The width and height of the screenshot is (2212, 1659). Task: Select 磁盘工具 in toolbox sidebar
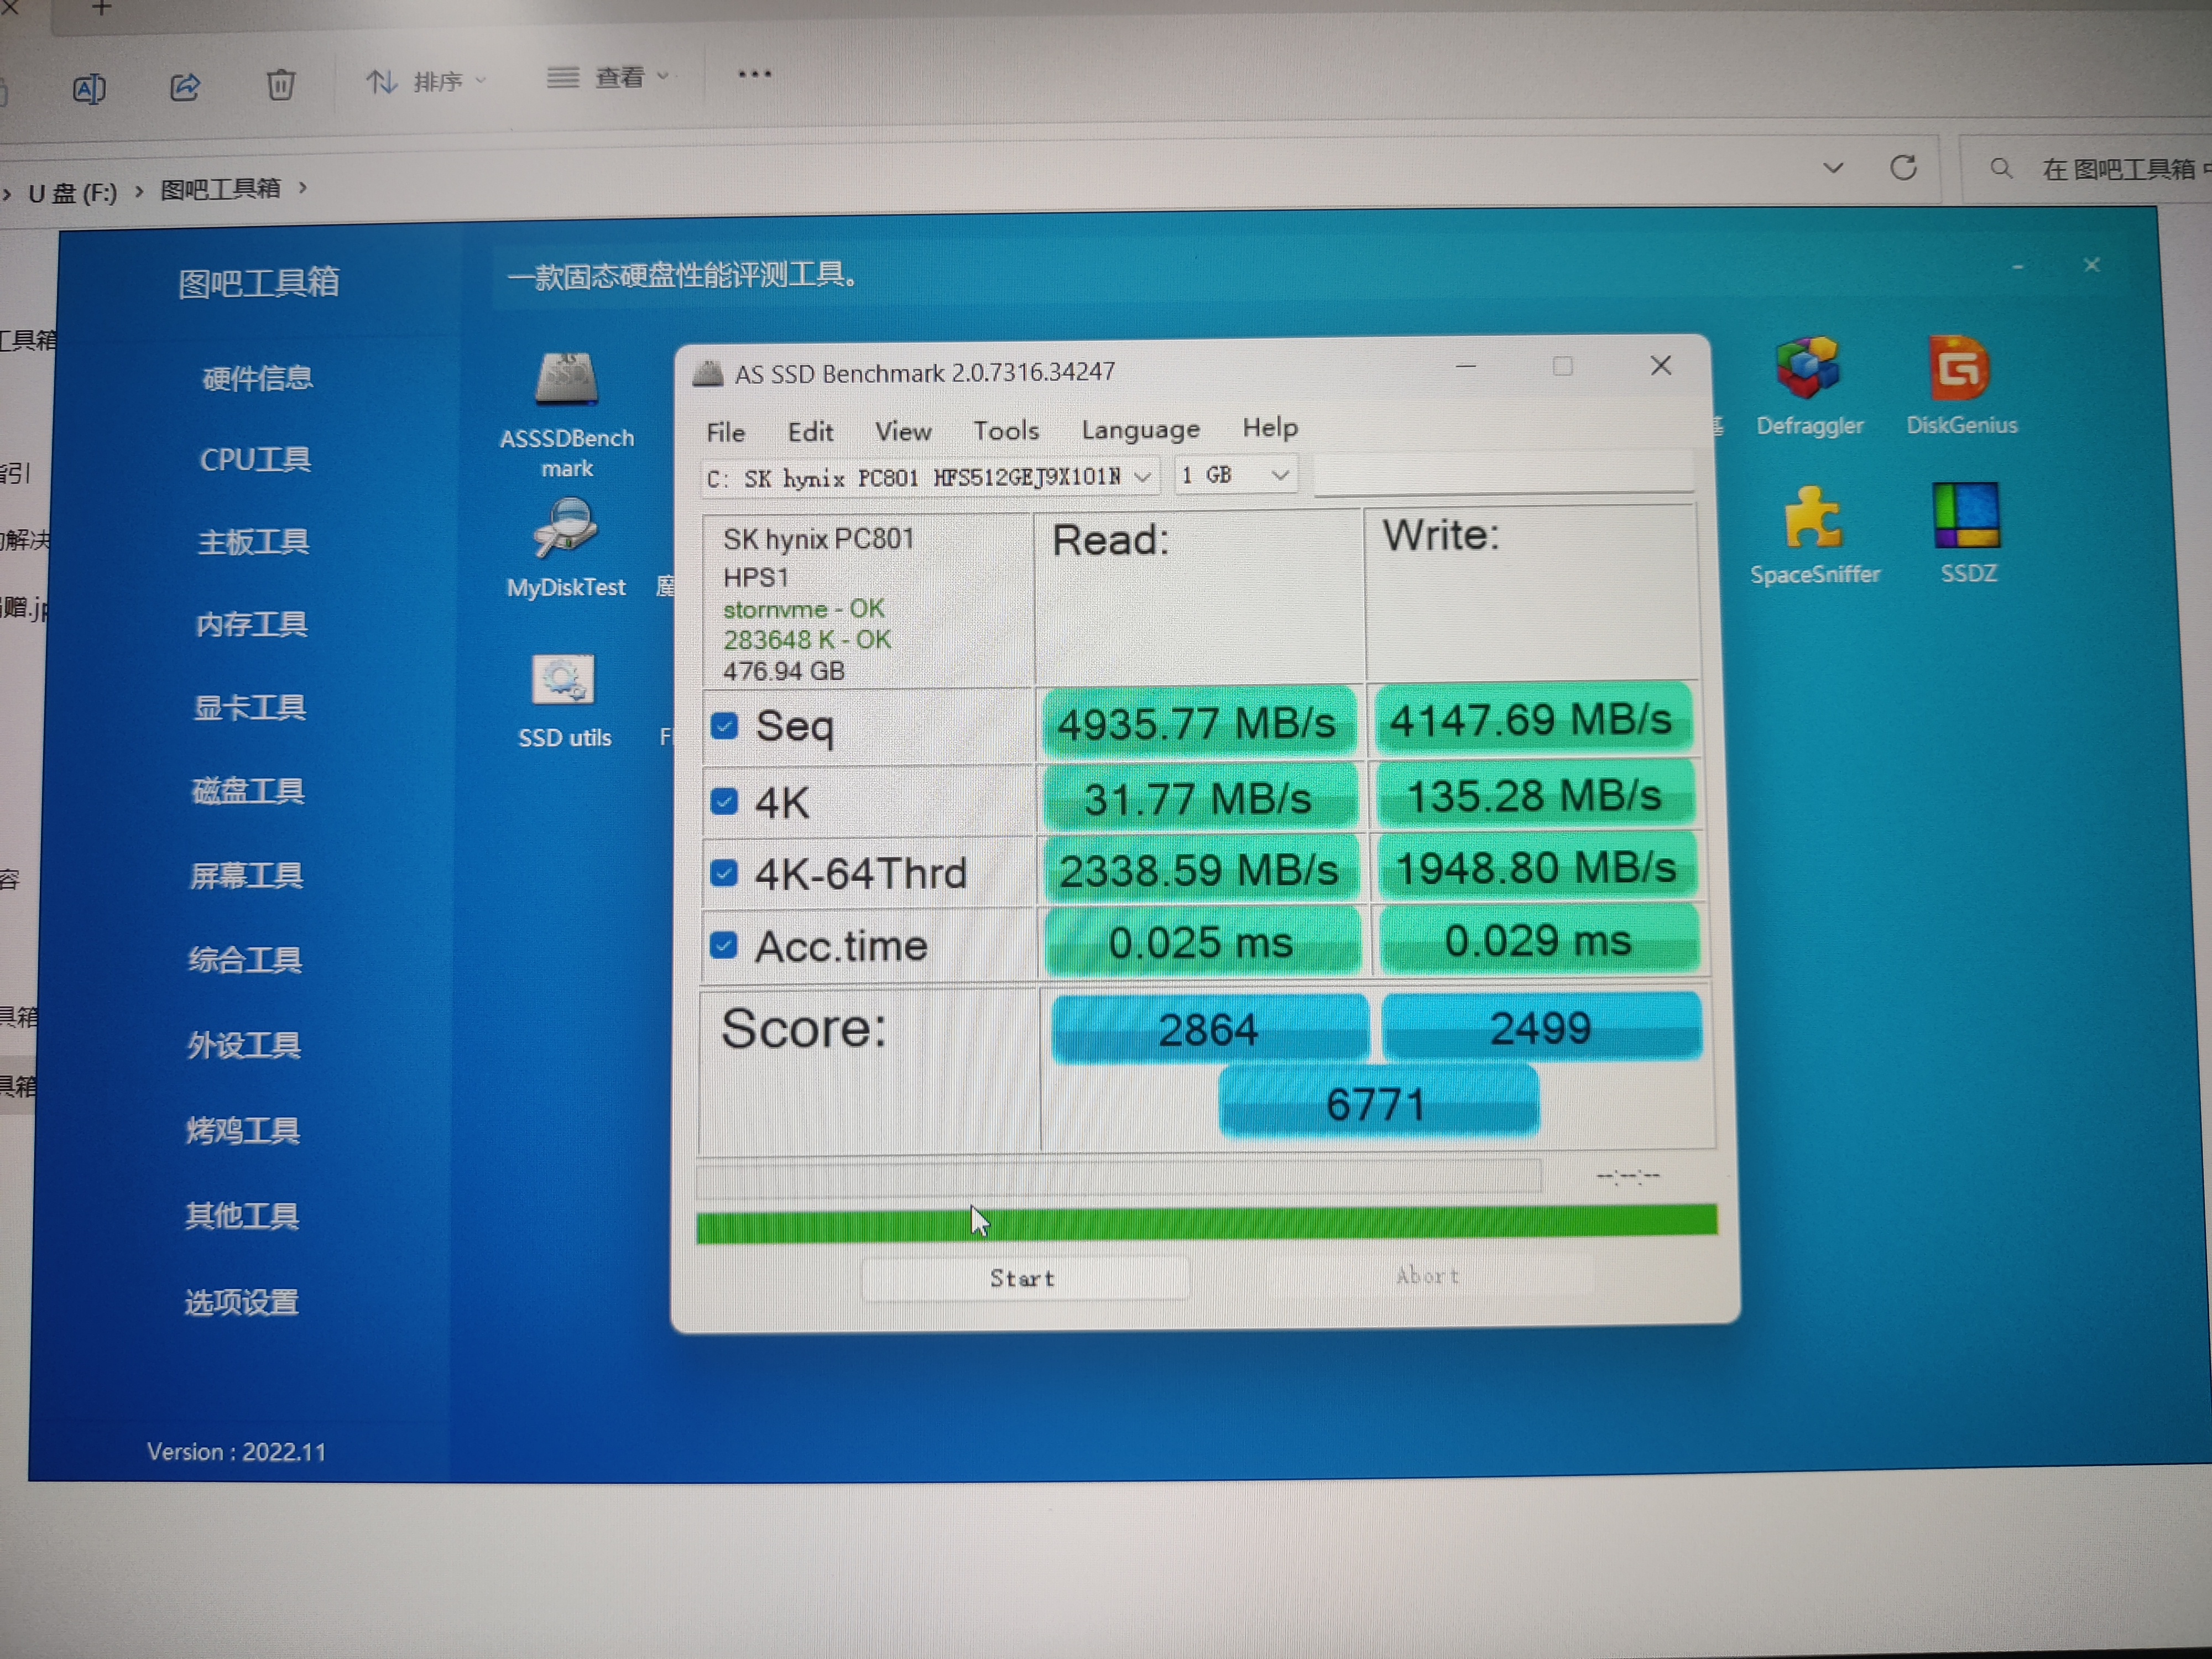(248, 791)
